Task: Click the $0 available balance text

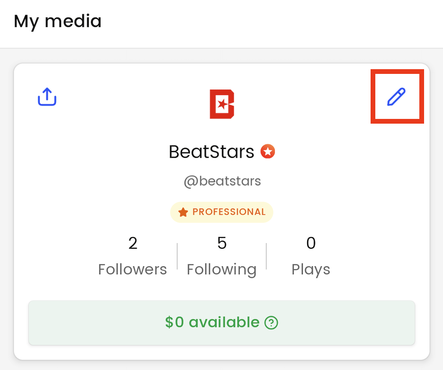Action: [x=212, y=323]
